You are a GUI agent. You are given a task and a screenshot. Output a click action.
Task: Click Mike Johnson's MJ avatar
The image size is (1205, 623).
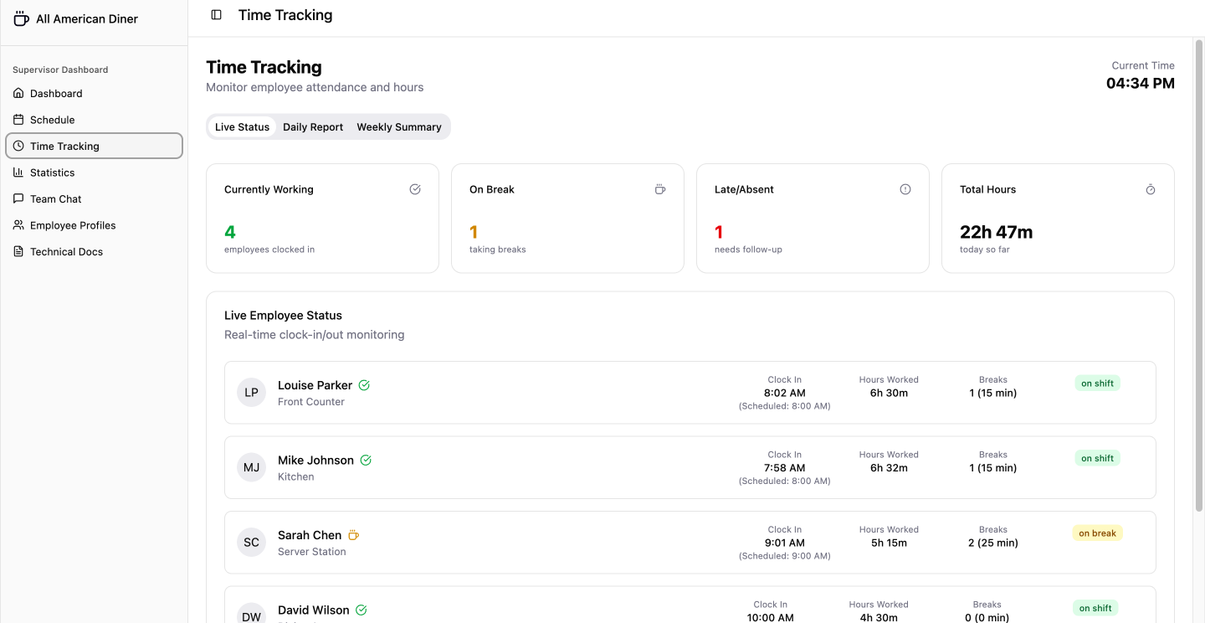pos(251,466)
